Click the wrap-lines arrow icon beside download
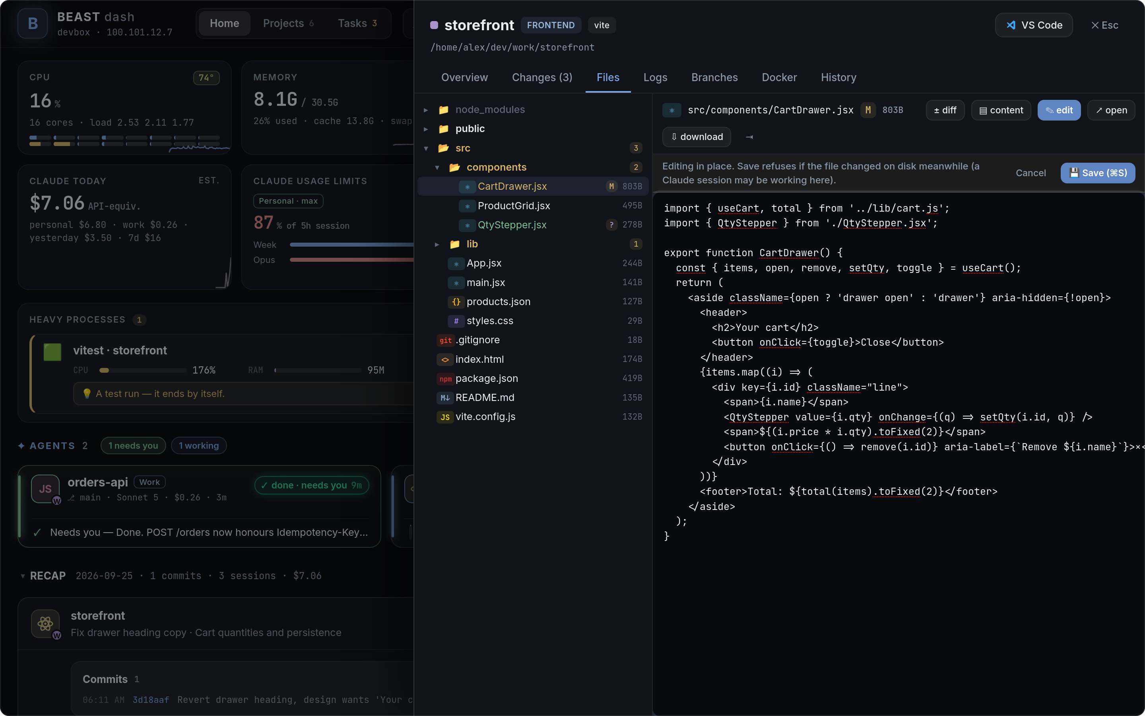 tap(749, 137)
